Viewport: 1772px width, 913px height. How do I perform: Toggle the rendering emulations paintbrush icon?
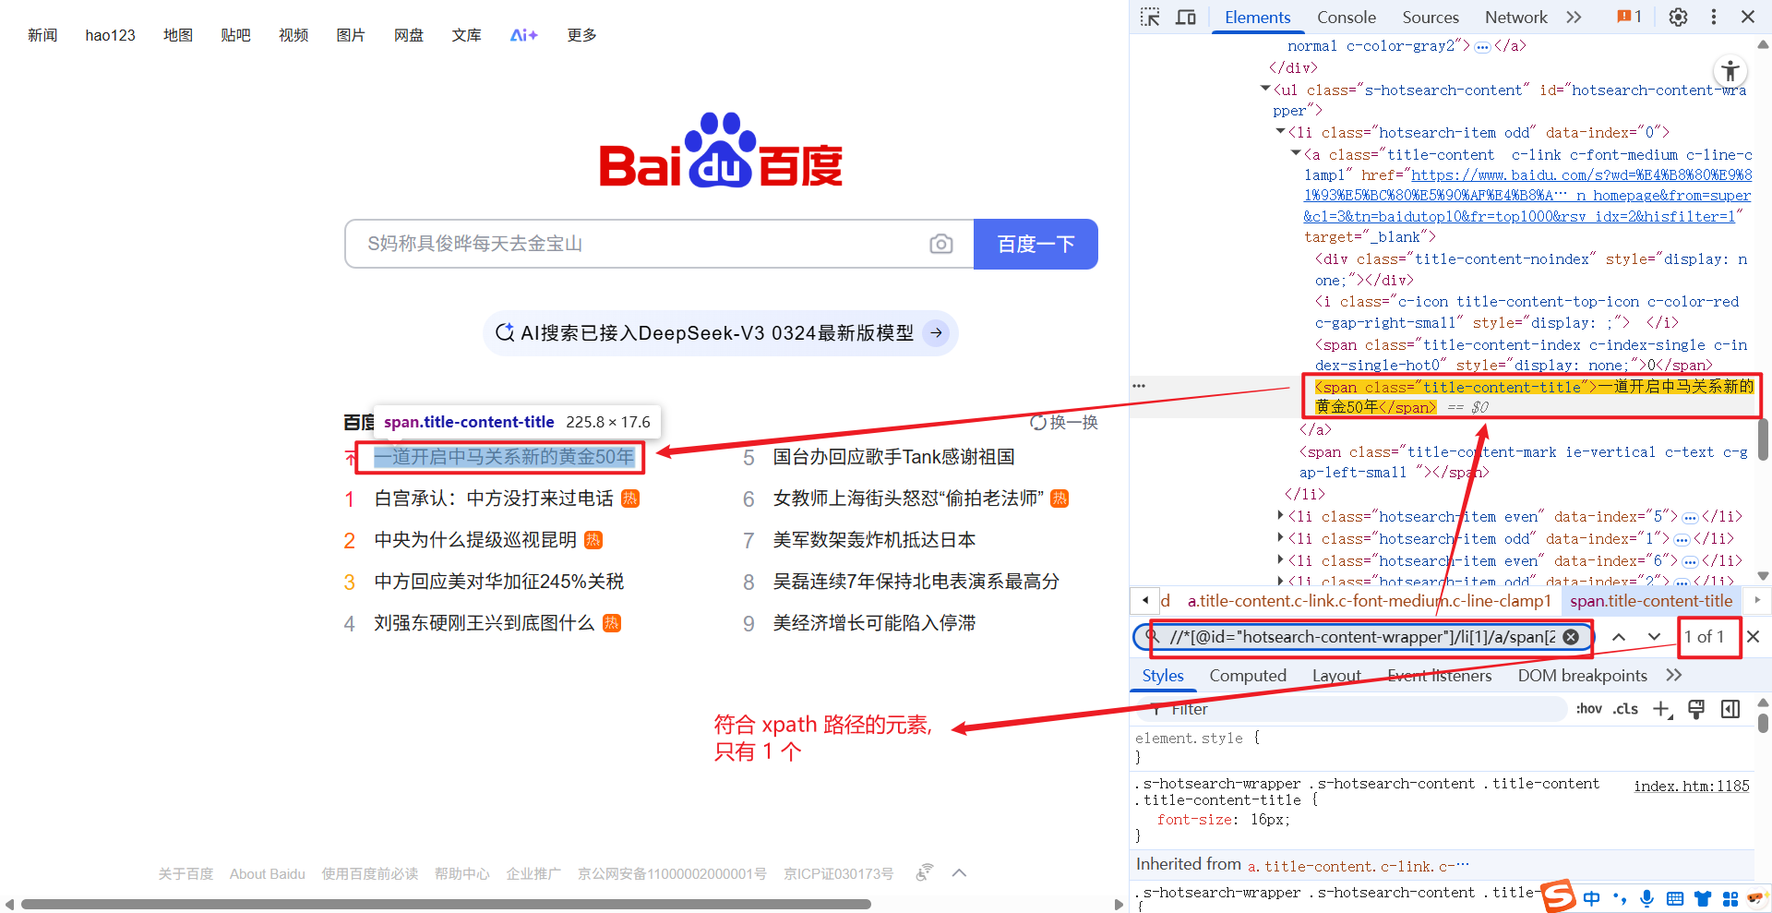click(x=1696, y=709)
